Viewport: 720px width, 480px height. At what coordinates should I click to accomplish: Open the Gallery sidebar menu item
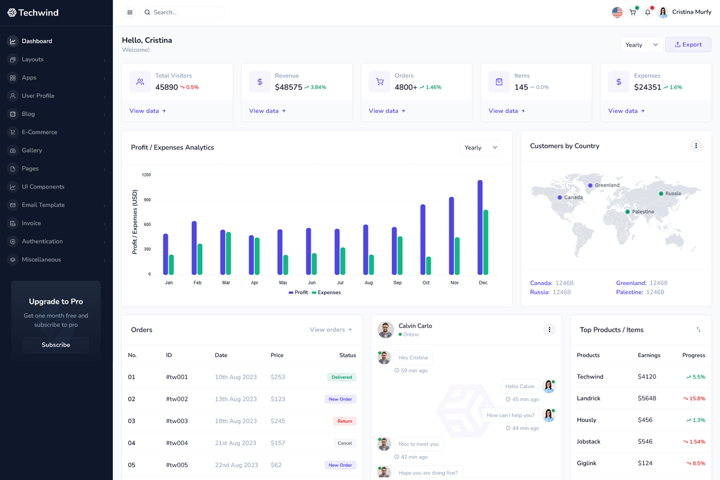coord(32,151)
